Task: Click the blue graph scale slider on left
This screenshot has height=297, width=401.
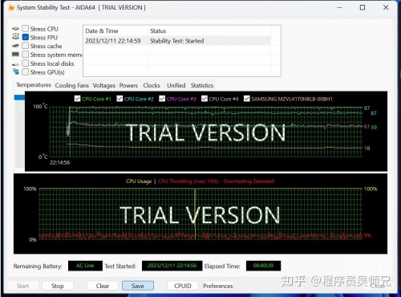Action: pos(19,98)
